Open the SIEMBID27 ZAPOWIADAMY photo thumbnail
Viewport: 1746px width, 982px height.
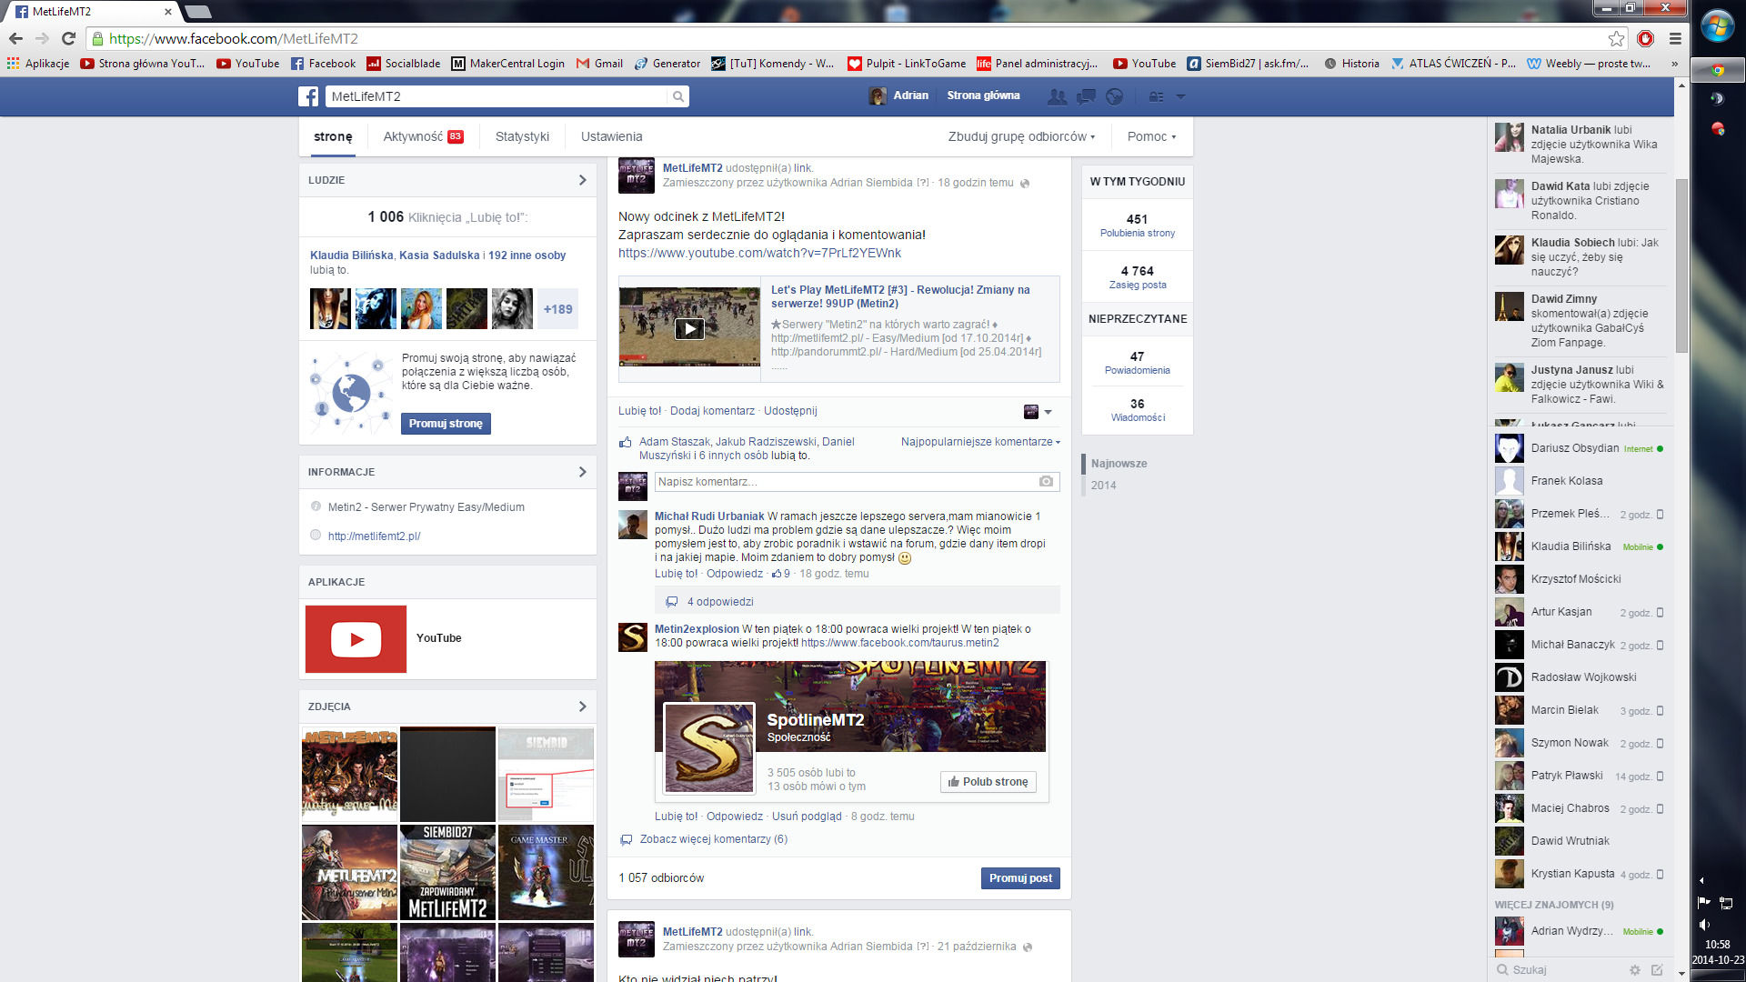click(448, 873)
